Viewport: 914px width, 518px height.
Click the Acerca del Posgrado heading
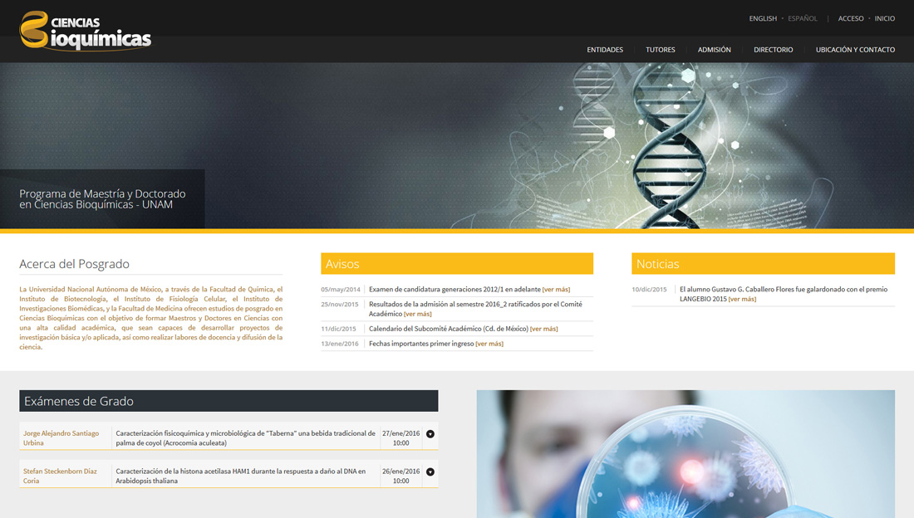[x=75, y=264]
